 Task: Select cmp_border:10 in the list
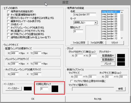[111, 34]
